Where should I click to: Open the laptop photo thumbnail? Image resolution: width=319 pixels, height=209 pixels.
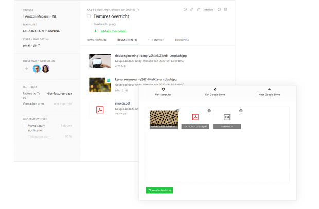(x=100, y=61)
